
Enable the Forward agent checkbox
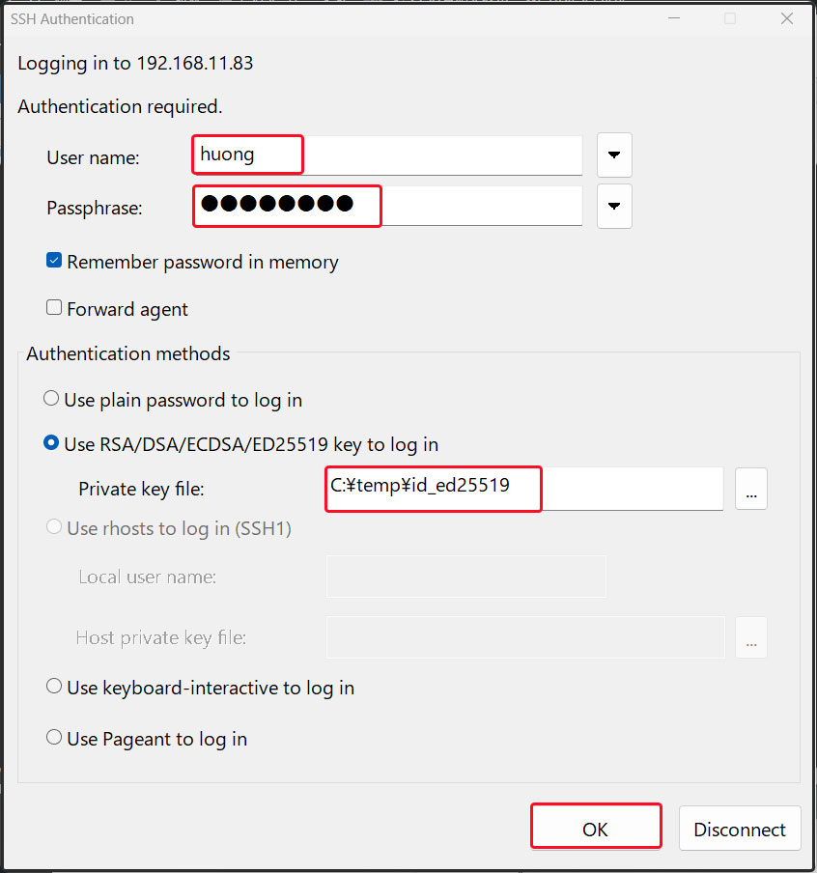pos(55,309)
